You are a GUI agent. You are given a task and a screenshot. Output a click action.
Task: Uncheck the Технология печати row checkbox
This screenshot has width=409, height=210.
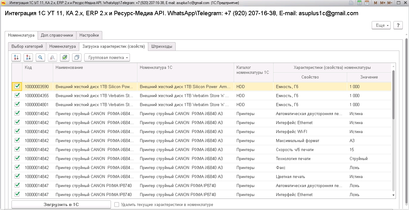point(17,159)
